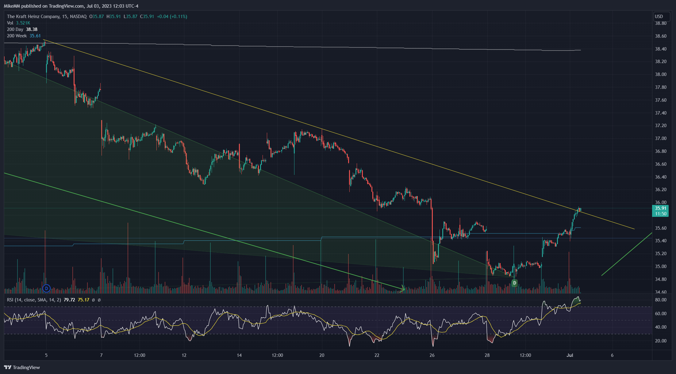Click the change value +0.04 (+0.11%)
Viewport: 676px width, 374px height.
coord(172,17)
